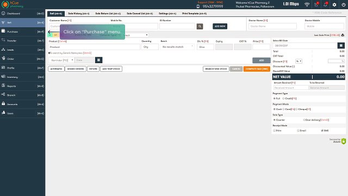Switch to the Sale Cancel List tab
348x196 pixels.
pyautogui.click(x=140, y=14)
